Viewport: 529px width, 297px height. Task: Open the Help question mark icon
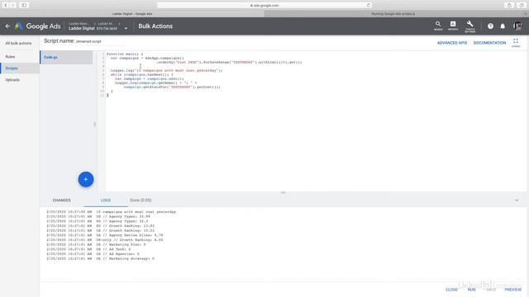(x=490, y=26)
